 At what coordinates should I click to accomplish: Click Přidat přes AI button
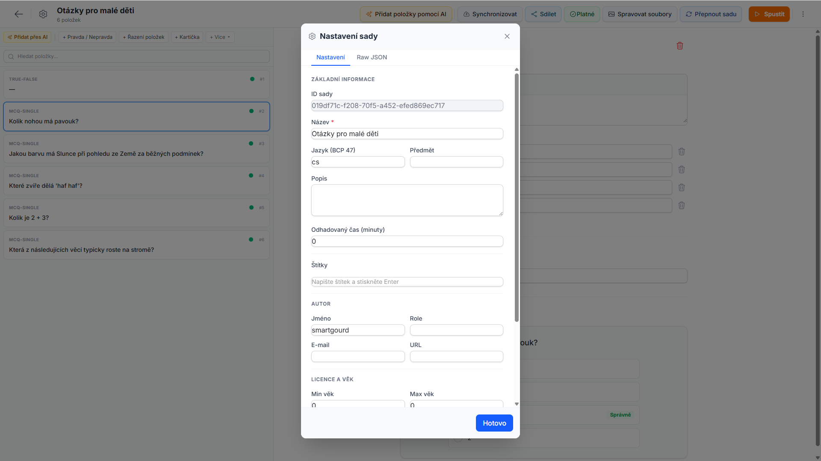(x=27, y=37)
